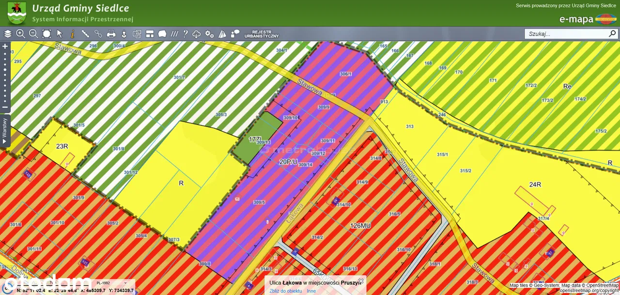Image resolution: width=620 pixels, height=295 pixels.
Task: Close the Ulica Łąkowa info popup
Action: 361,280
